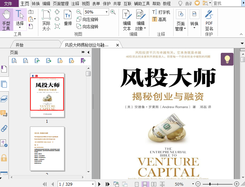The height and width of the screenshot is (187, 245).
Task: Open Page Management dropdown
Action: (x=180, y=20)
